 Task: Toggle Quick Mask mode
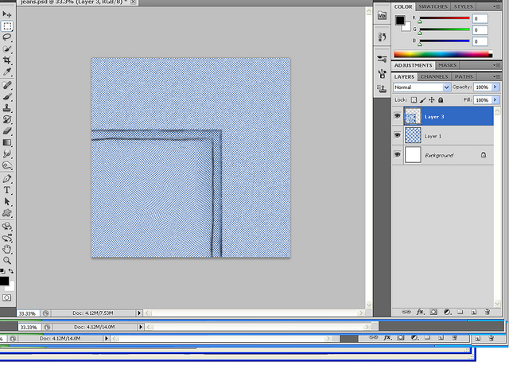click(x=7, y=297)
